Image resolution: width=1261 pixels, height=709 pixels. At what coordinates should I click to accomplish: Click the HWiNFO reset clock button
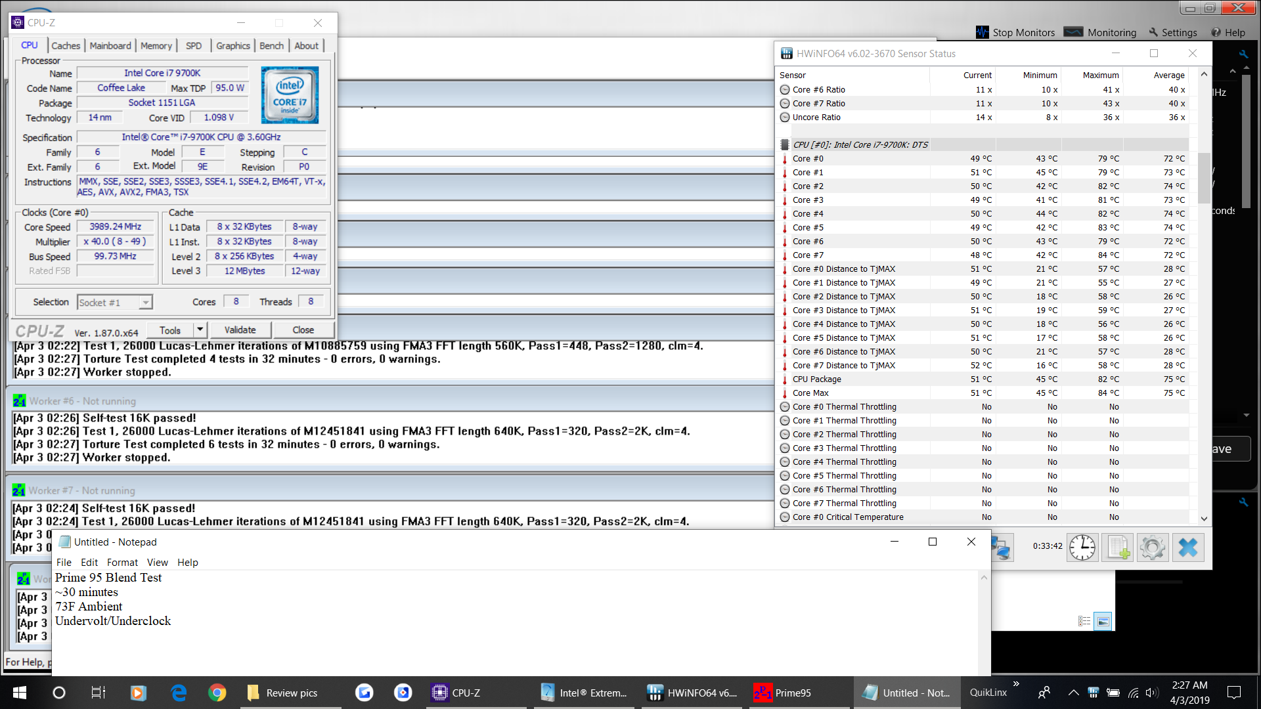pos(1082,547)
